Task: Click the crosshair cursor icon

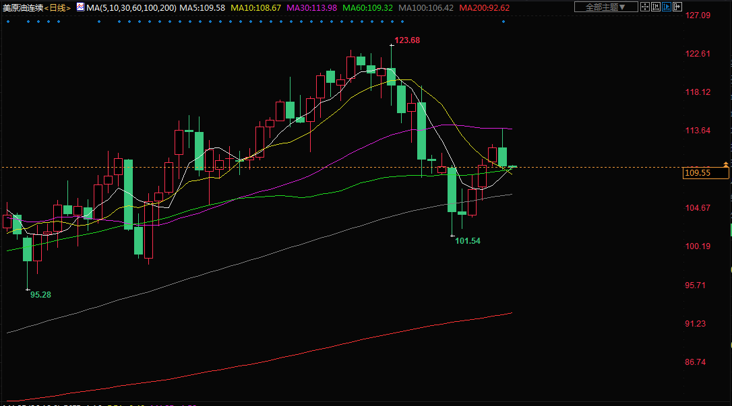Action: tap(645, 7)
